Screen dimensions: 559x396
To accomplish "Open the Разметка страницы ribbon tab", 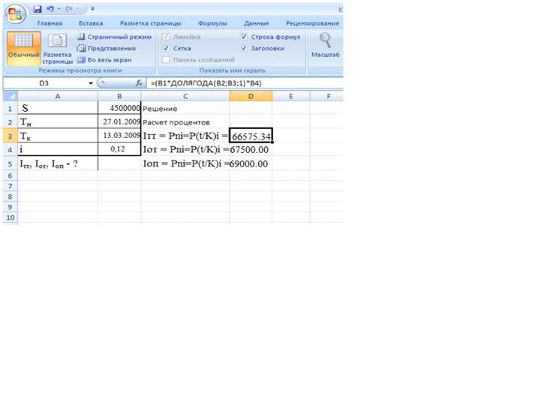I will [x=151, y=23].
